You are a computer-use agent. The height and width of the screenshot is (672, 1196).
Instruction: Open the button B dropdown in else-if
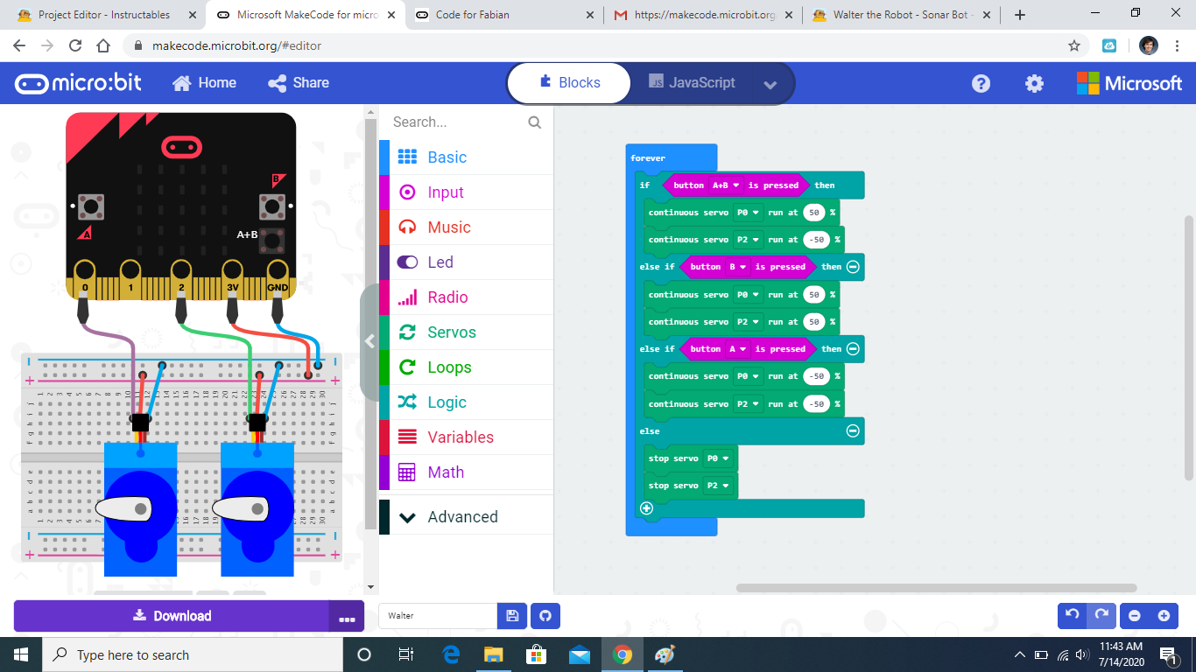pos(739,267)
